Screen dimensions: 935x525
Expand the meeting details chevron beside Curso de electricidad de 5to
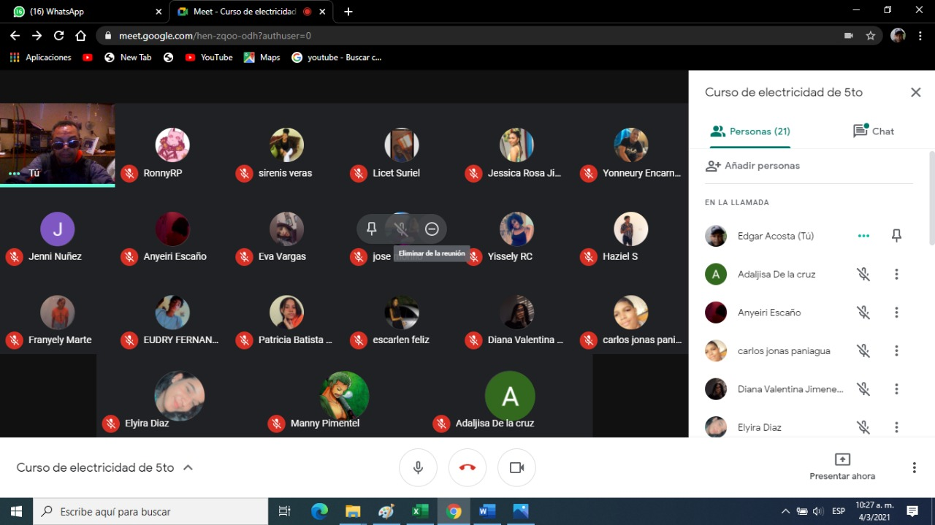click(x=188, y=467)
